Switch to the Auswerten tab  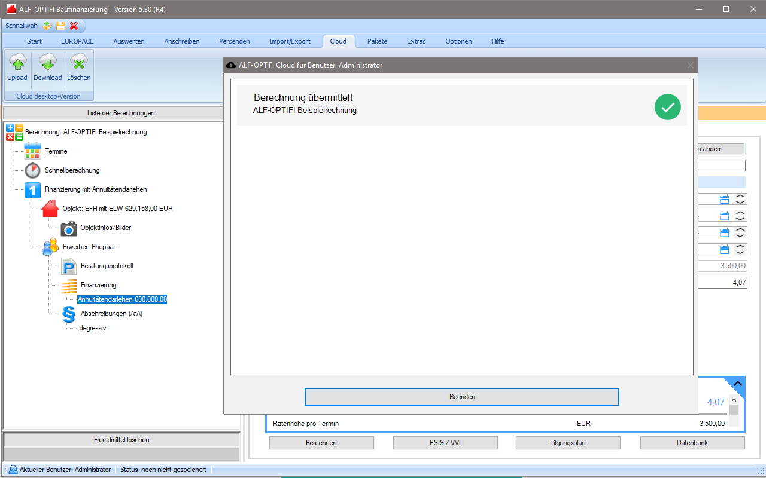coord(129,41)
